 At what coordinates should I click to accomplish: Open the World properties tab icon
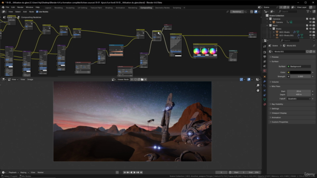pos(264,71)
